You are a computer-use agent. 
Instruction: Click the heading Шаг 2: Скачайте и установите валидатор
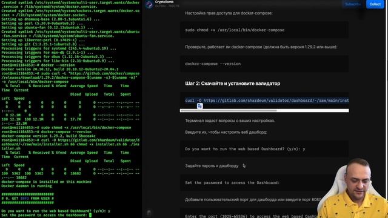pos(233,84)
